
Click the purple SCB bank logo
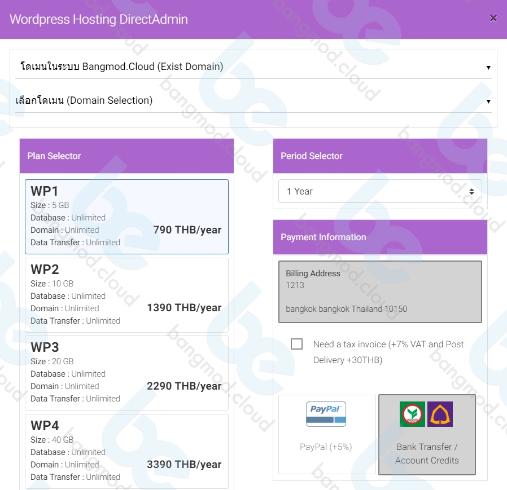coord(440,414)
